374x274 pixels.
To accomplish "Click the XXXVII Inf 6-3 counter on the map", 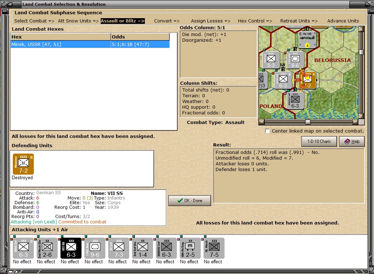I will pos(295,100).
